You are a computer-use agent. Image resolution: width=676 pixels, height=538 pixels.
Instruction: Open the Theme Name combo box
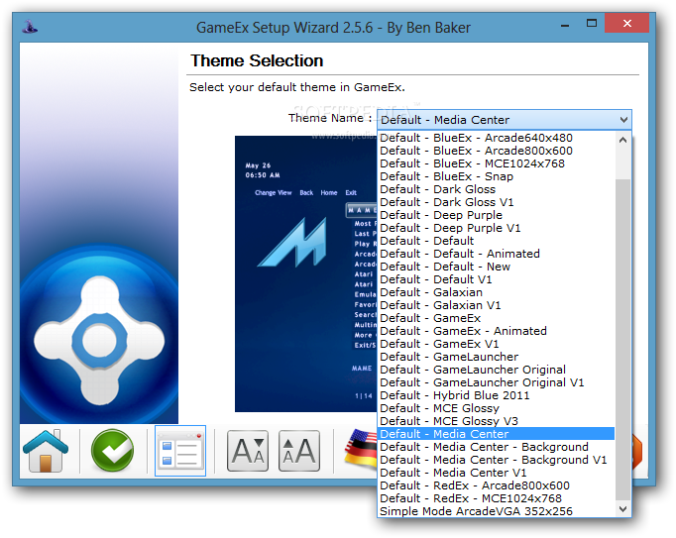(505, 120)
